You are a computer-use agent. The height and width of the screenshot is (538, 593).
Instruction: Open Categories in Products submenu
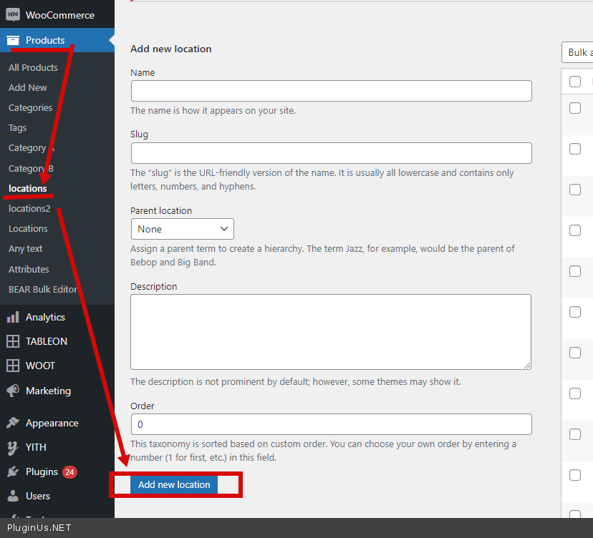point(30,108)
